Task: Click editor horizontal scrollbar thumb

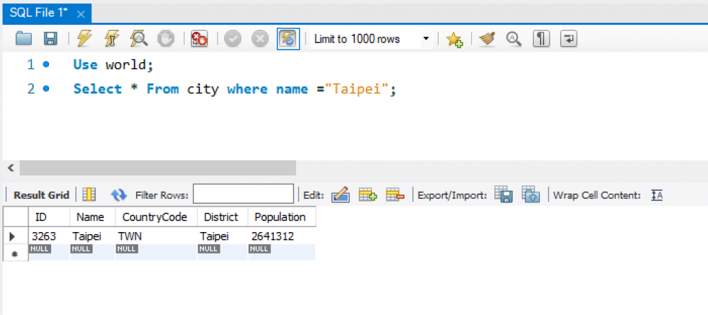Action: pos(158,169)
